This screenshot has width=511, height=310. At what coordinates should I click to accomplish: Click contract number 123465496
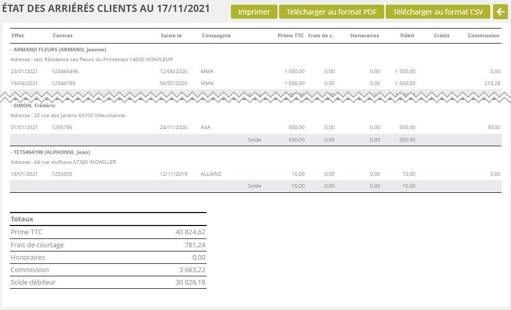65,72
